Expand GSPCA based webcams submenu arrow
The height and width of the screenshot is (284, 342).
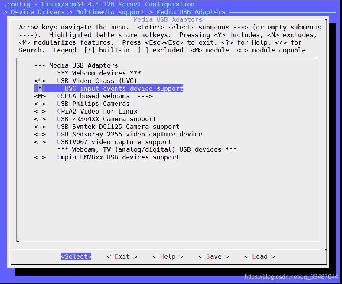[145, 96]
